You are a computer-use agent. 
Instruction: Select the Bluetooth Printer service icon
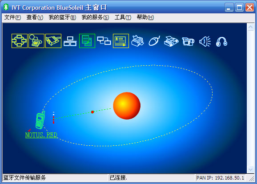138,41
